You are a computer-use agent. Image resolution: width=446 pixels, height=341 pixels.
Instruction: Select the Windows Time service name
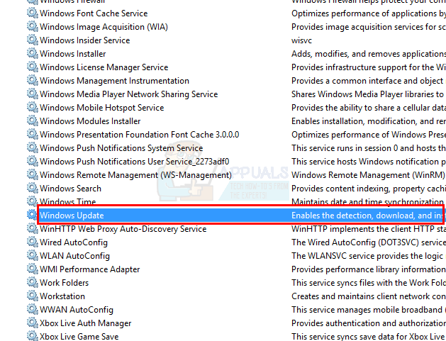click(x=67, y=201)
